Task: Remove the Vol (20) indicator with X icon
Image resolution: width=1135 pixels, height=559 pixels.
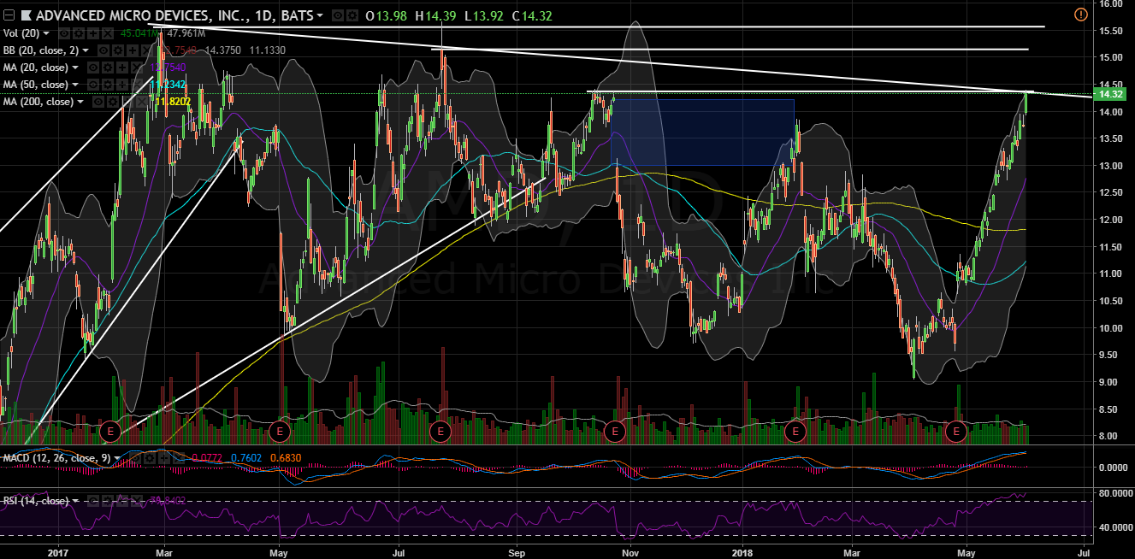Action: click(108, 33)
